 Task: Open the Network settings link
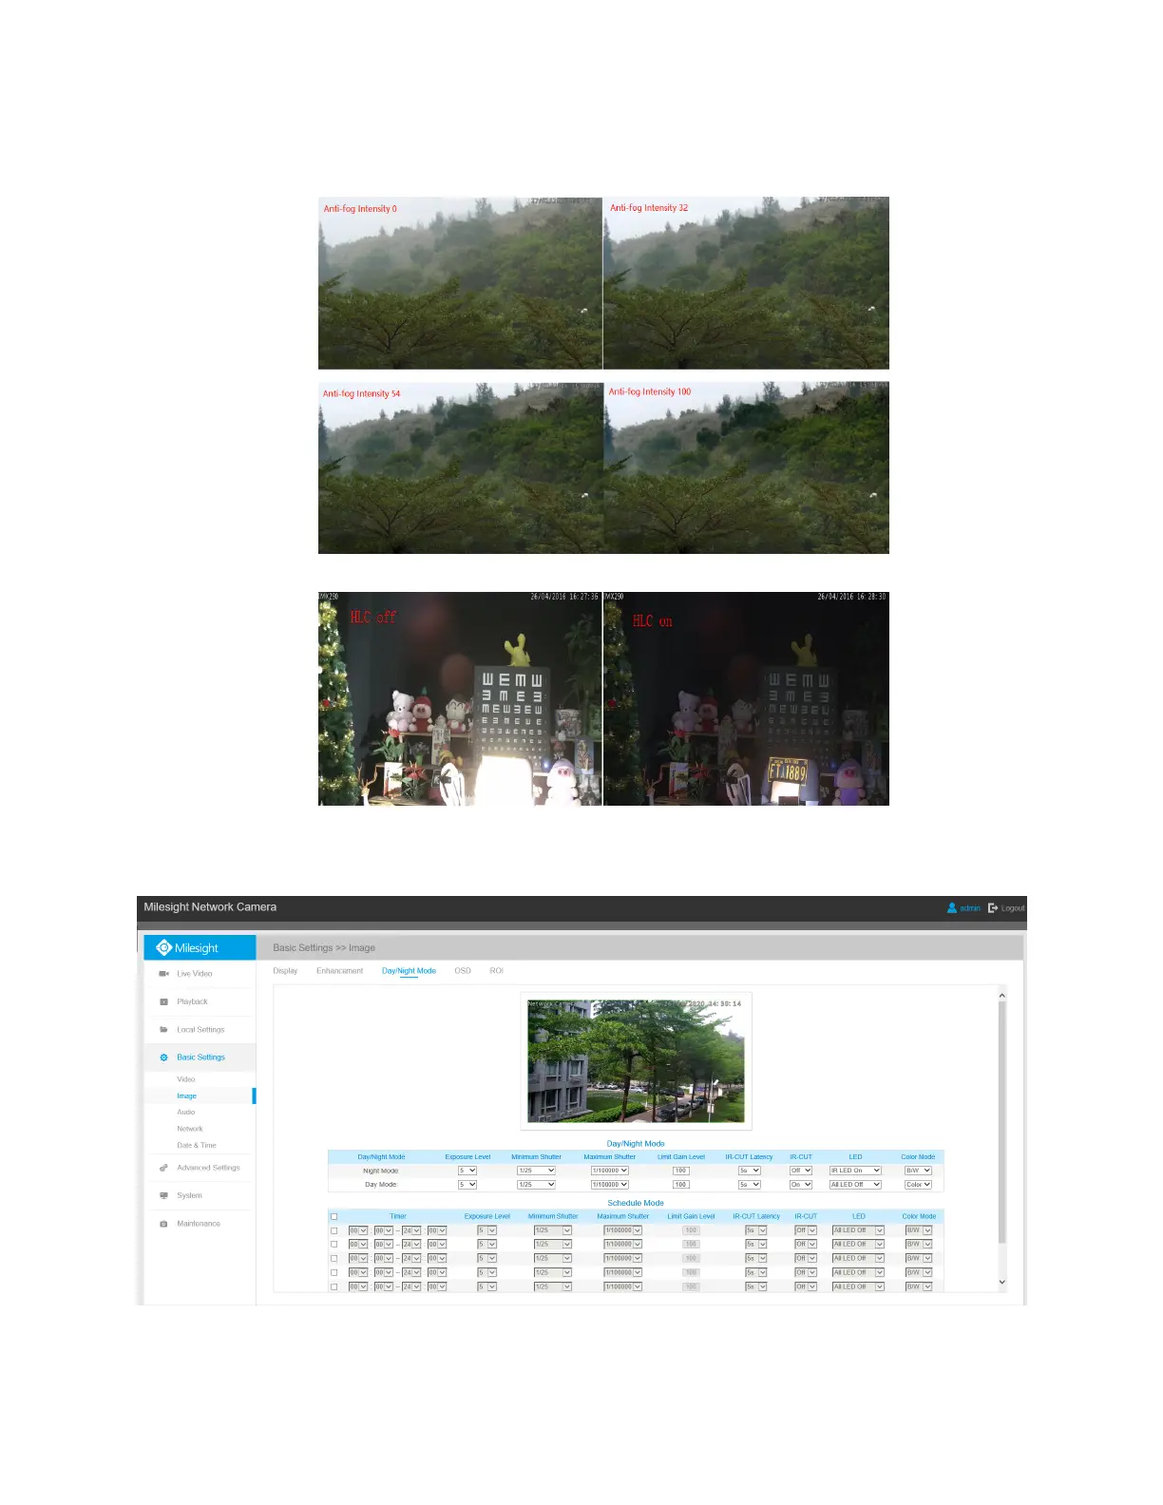[190, 1129]
